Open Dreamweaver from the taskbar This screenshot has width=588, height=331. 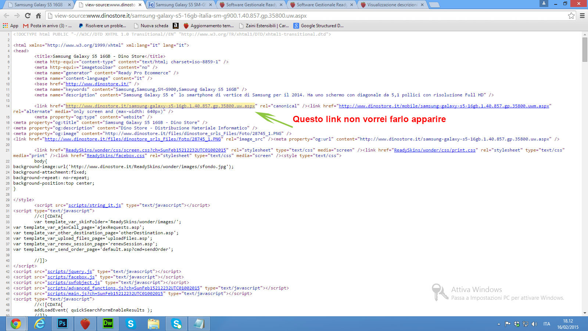pyautogui.click(x=108, y=324)
